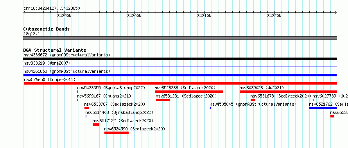Click the nsv6524590 (Sedlazeck2020) label

pyautogui.click(x=135, y=129)
